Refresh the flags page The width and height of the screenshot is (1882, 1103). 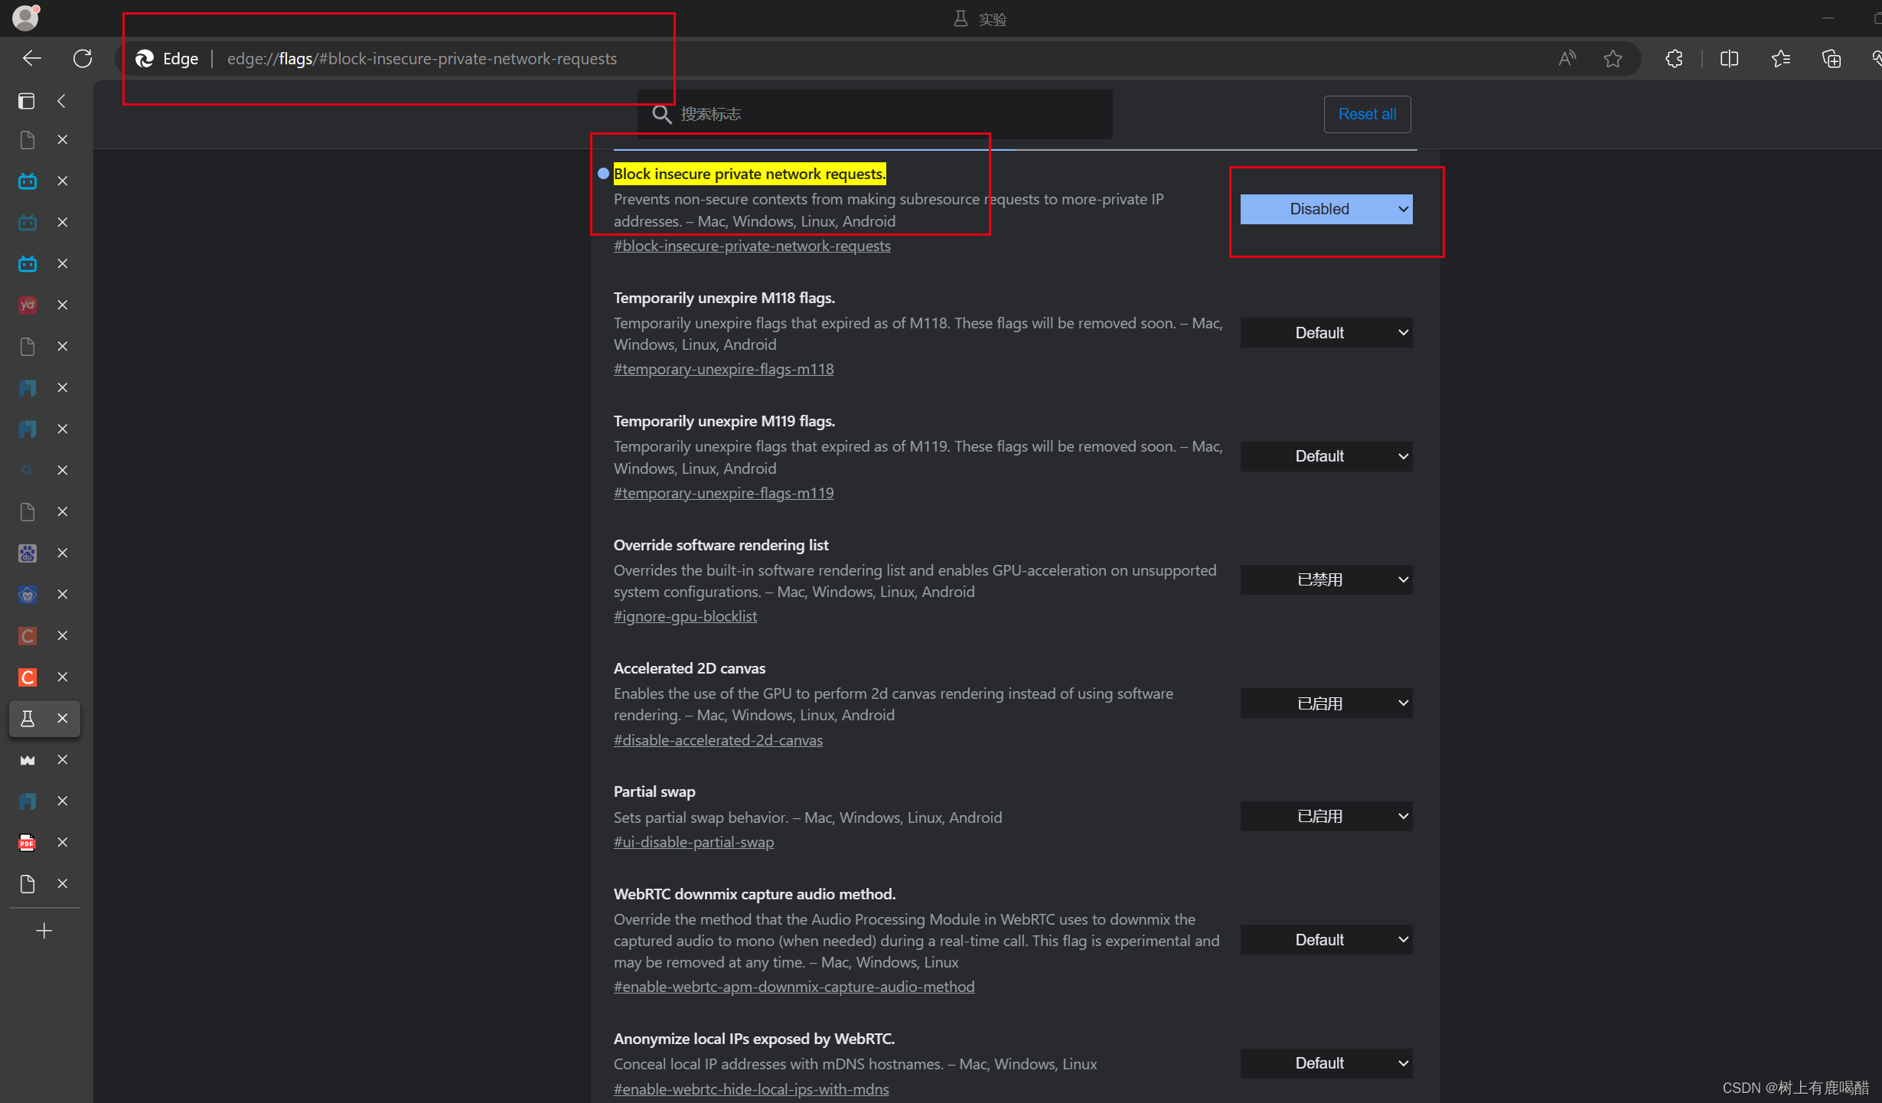coord(83,59)
